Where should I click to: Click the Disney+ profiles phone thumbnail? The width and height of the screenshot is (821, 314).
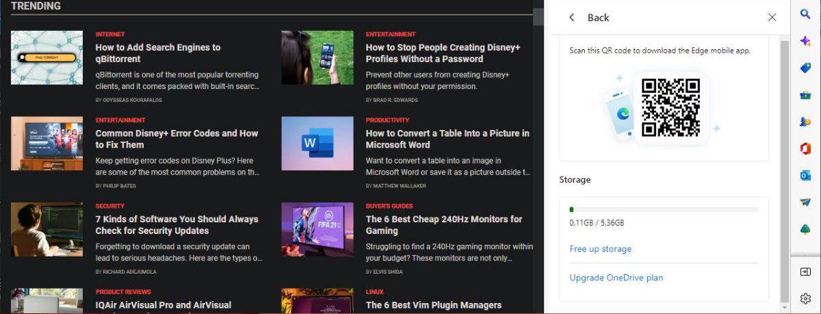[317, 57]
